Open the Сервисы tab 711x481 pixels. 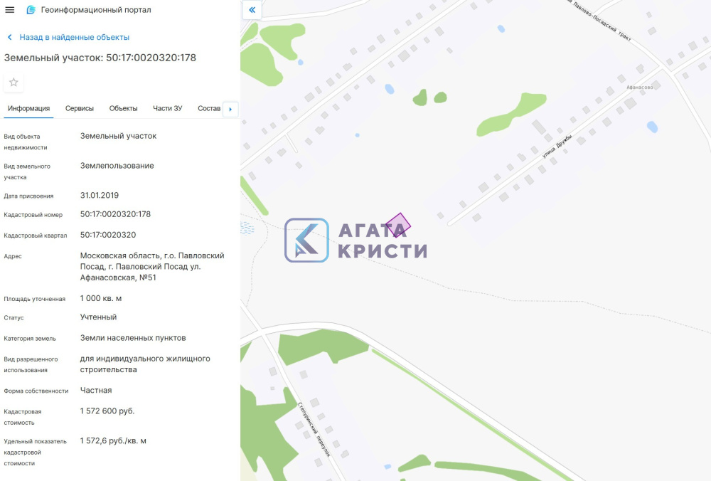pos(80,108)
